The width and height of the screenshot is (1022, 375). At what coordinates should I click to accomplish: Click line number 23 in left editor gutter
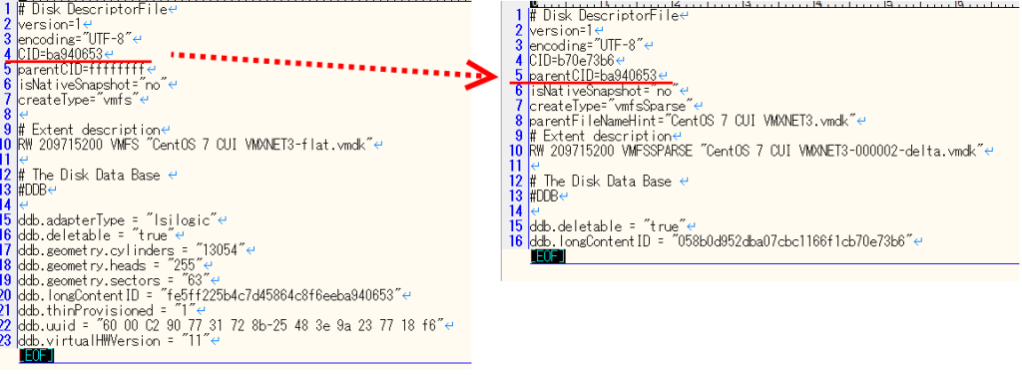[x=7, y=340]
